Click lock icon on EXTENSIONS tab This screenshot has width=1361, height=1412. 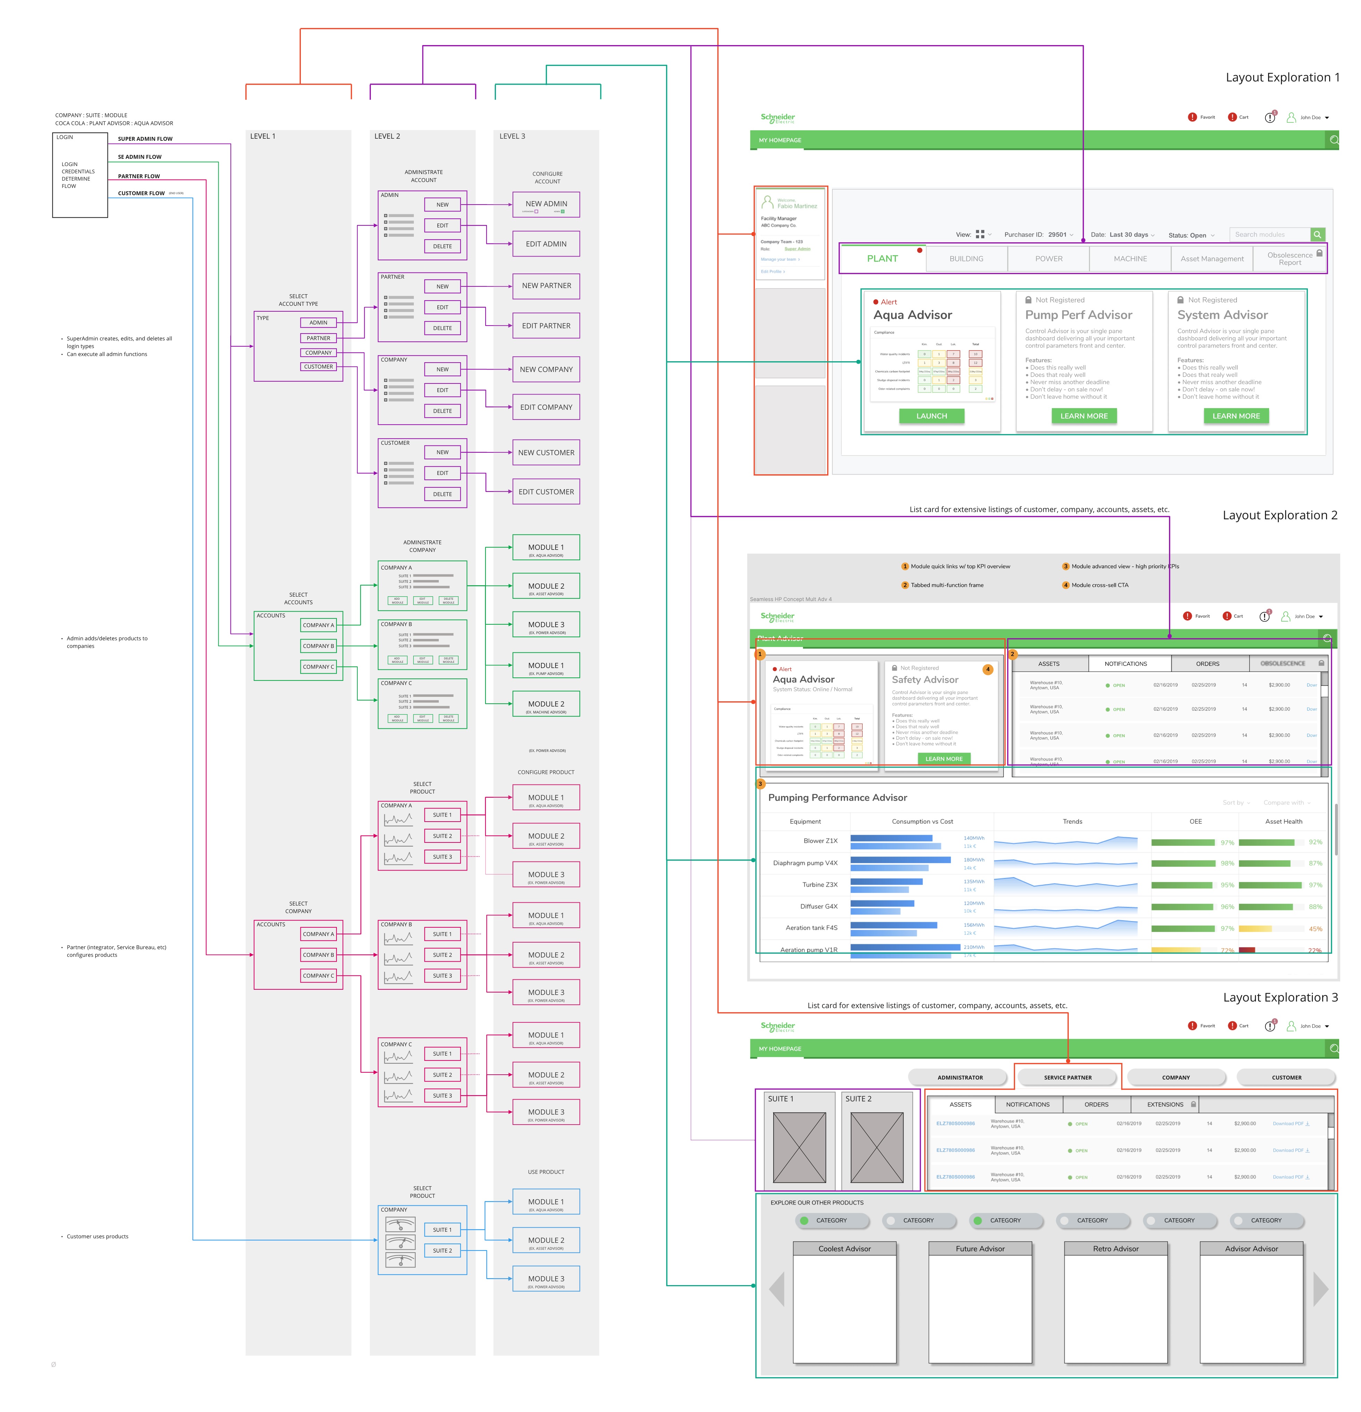tap(1193, 1105)
